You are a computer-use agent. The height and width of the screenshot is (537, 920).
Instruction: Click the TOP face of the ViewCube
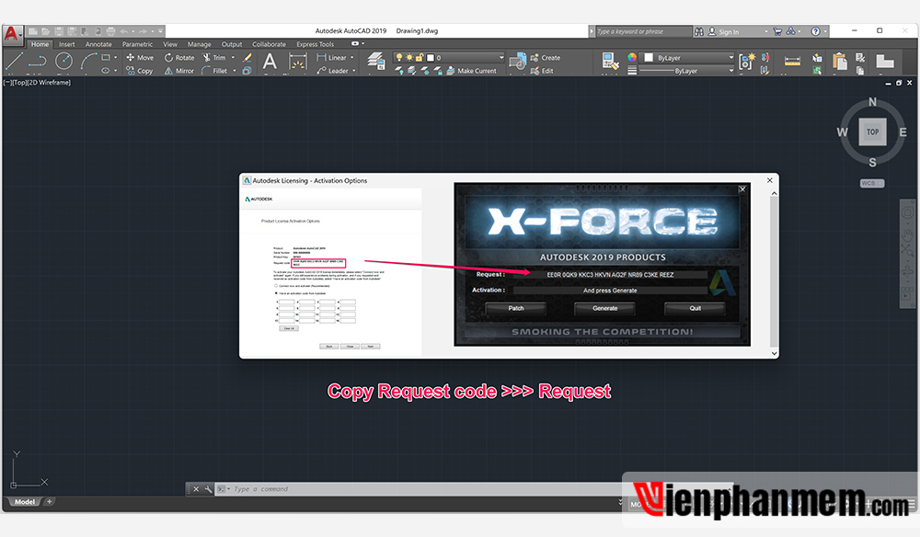point(872,131)
